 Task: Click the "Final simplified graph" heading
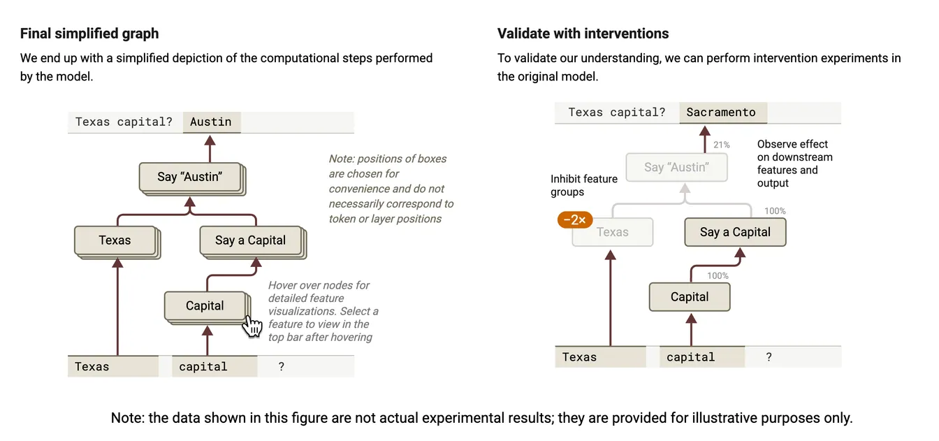pyautogui.click(x=89, y=34)
